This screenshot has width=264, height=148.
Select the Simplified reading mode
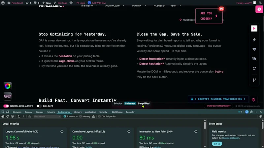[144, 103]
